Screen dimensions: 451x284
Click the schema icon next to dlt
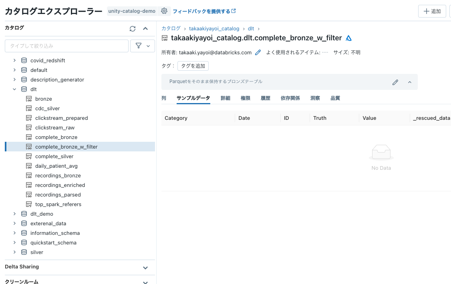pyautogui.click(x=24, y=89)
